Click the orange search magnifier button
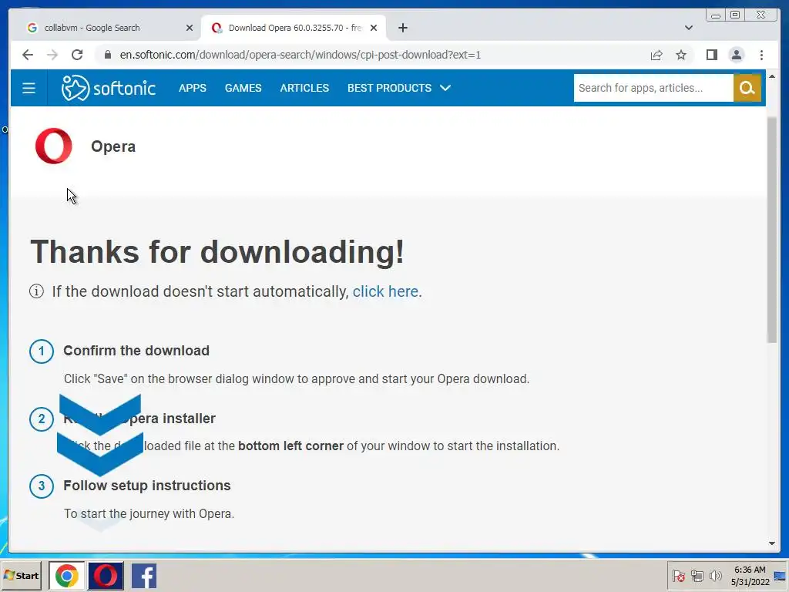789x592 pixels. tap(747, 88)
